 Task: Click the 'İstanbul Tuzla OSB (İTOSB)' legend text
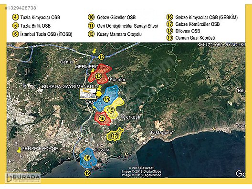(46, 34)
